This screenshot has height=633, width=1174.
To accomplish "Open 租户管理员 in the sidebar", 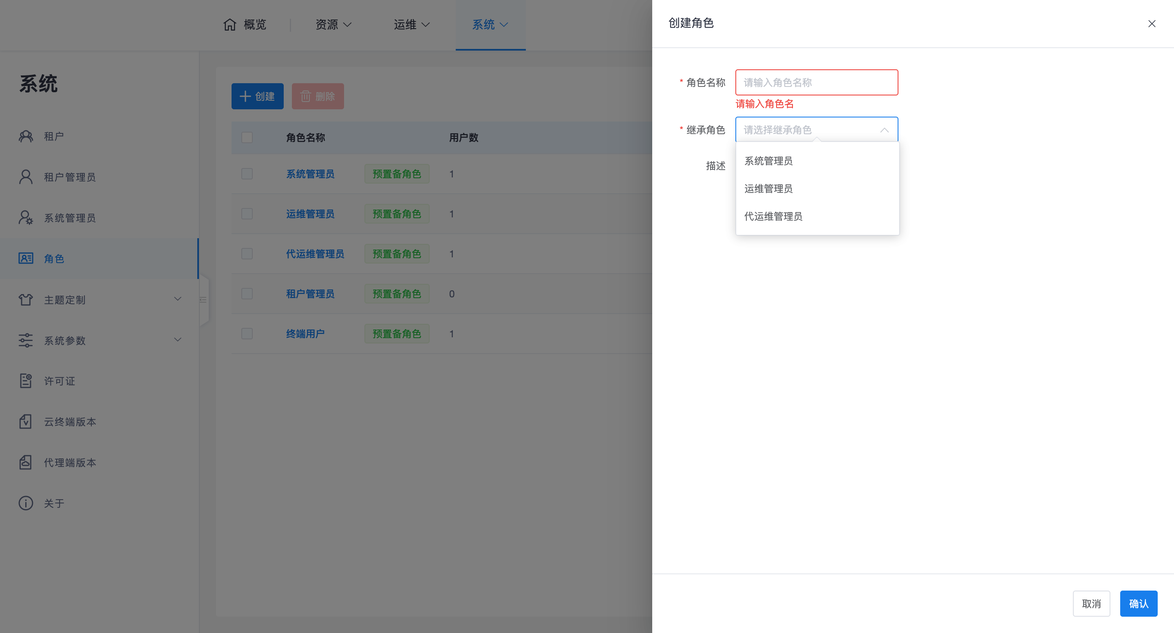I will (99, 177).
